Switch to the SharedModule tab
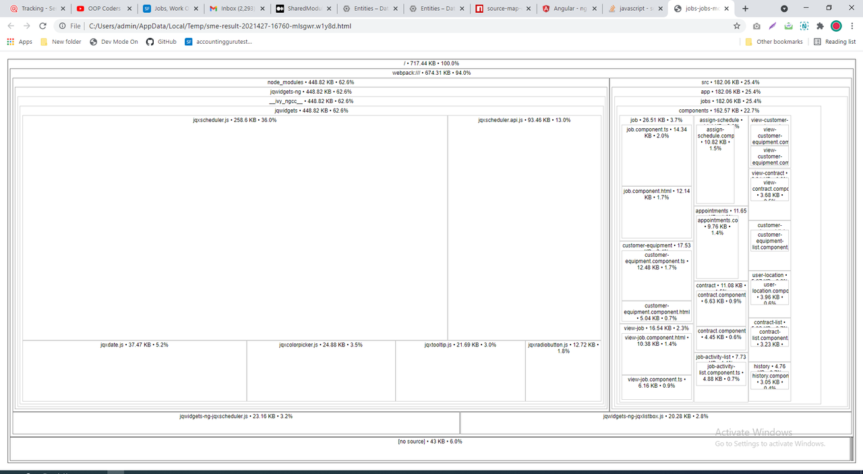Image resolution: width=863 pixels, height=474 pixels. tap(302, 9)
